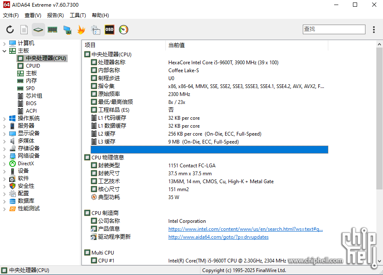Open the 查看(V) menu
Image resolution: width=383 pixels, height=275 pixels.
(33, 15)
